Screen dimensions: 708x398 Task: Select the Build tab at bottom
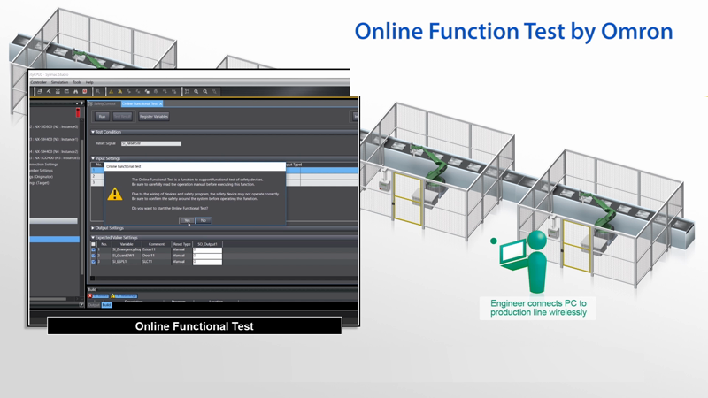coord(106,305)
